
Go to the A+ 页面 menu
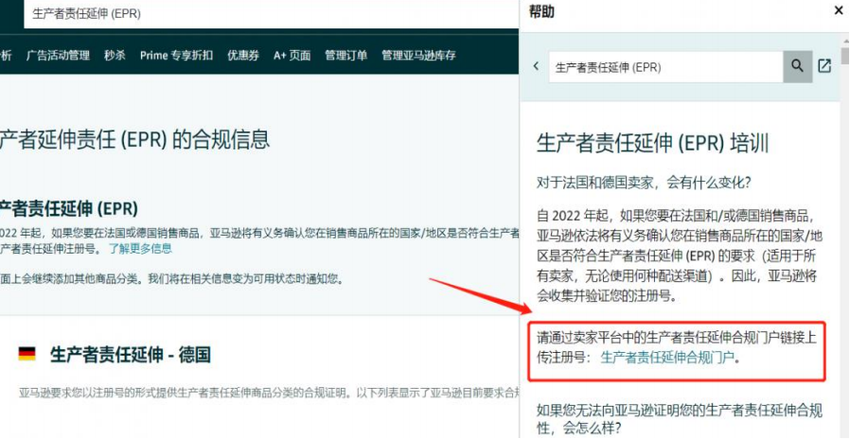pyautogui.click(x=292, y=55)
